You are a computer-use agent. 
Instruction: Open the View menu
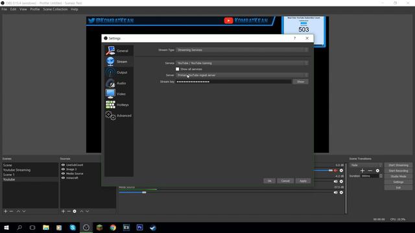23,9
